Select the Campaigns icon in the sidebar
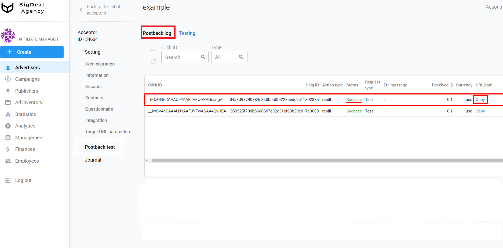The height and width of the screenshot is (248, 503). tap(8, 79)
